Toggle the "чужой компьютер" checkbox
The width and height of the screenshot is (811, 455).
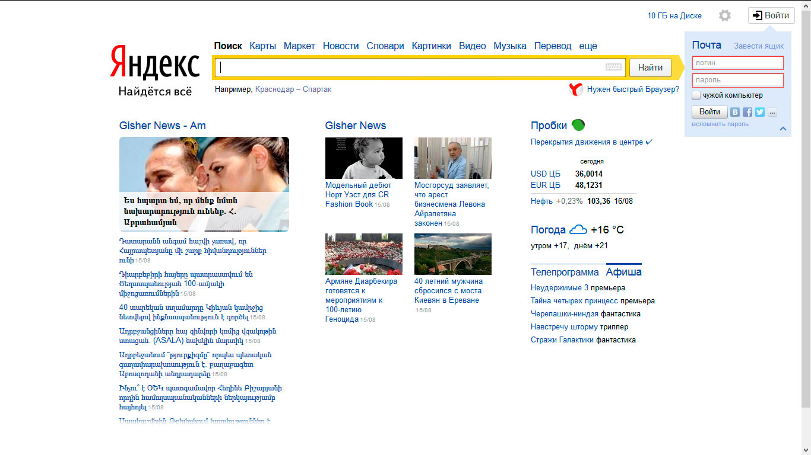[696, 95]
